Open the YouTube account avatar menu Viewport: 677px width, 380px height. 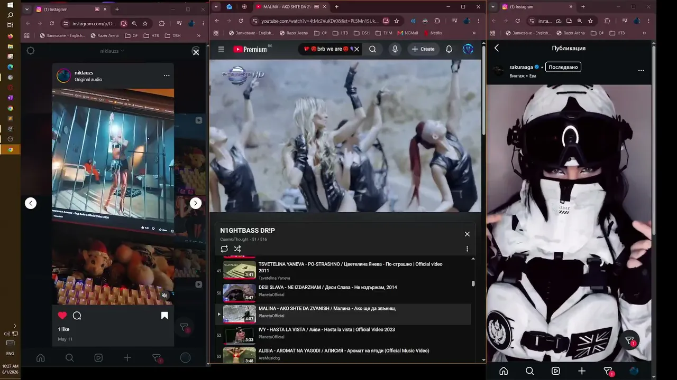pyautogui.click(x=468, y=49)
